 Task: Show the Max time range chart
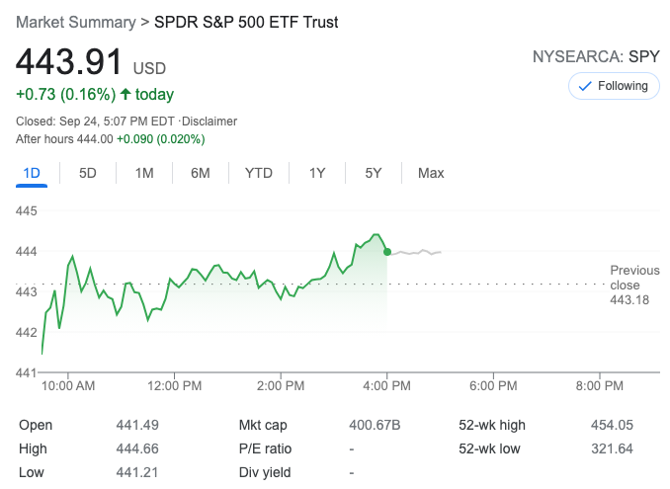pos(431,173)
